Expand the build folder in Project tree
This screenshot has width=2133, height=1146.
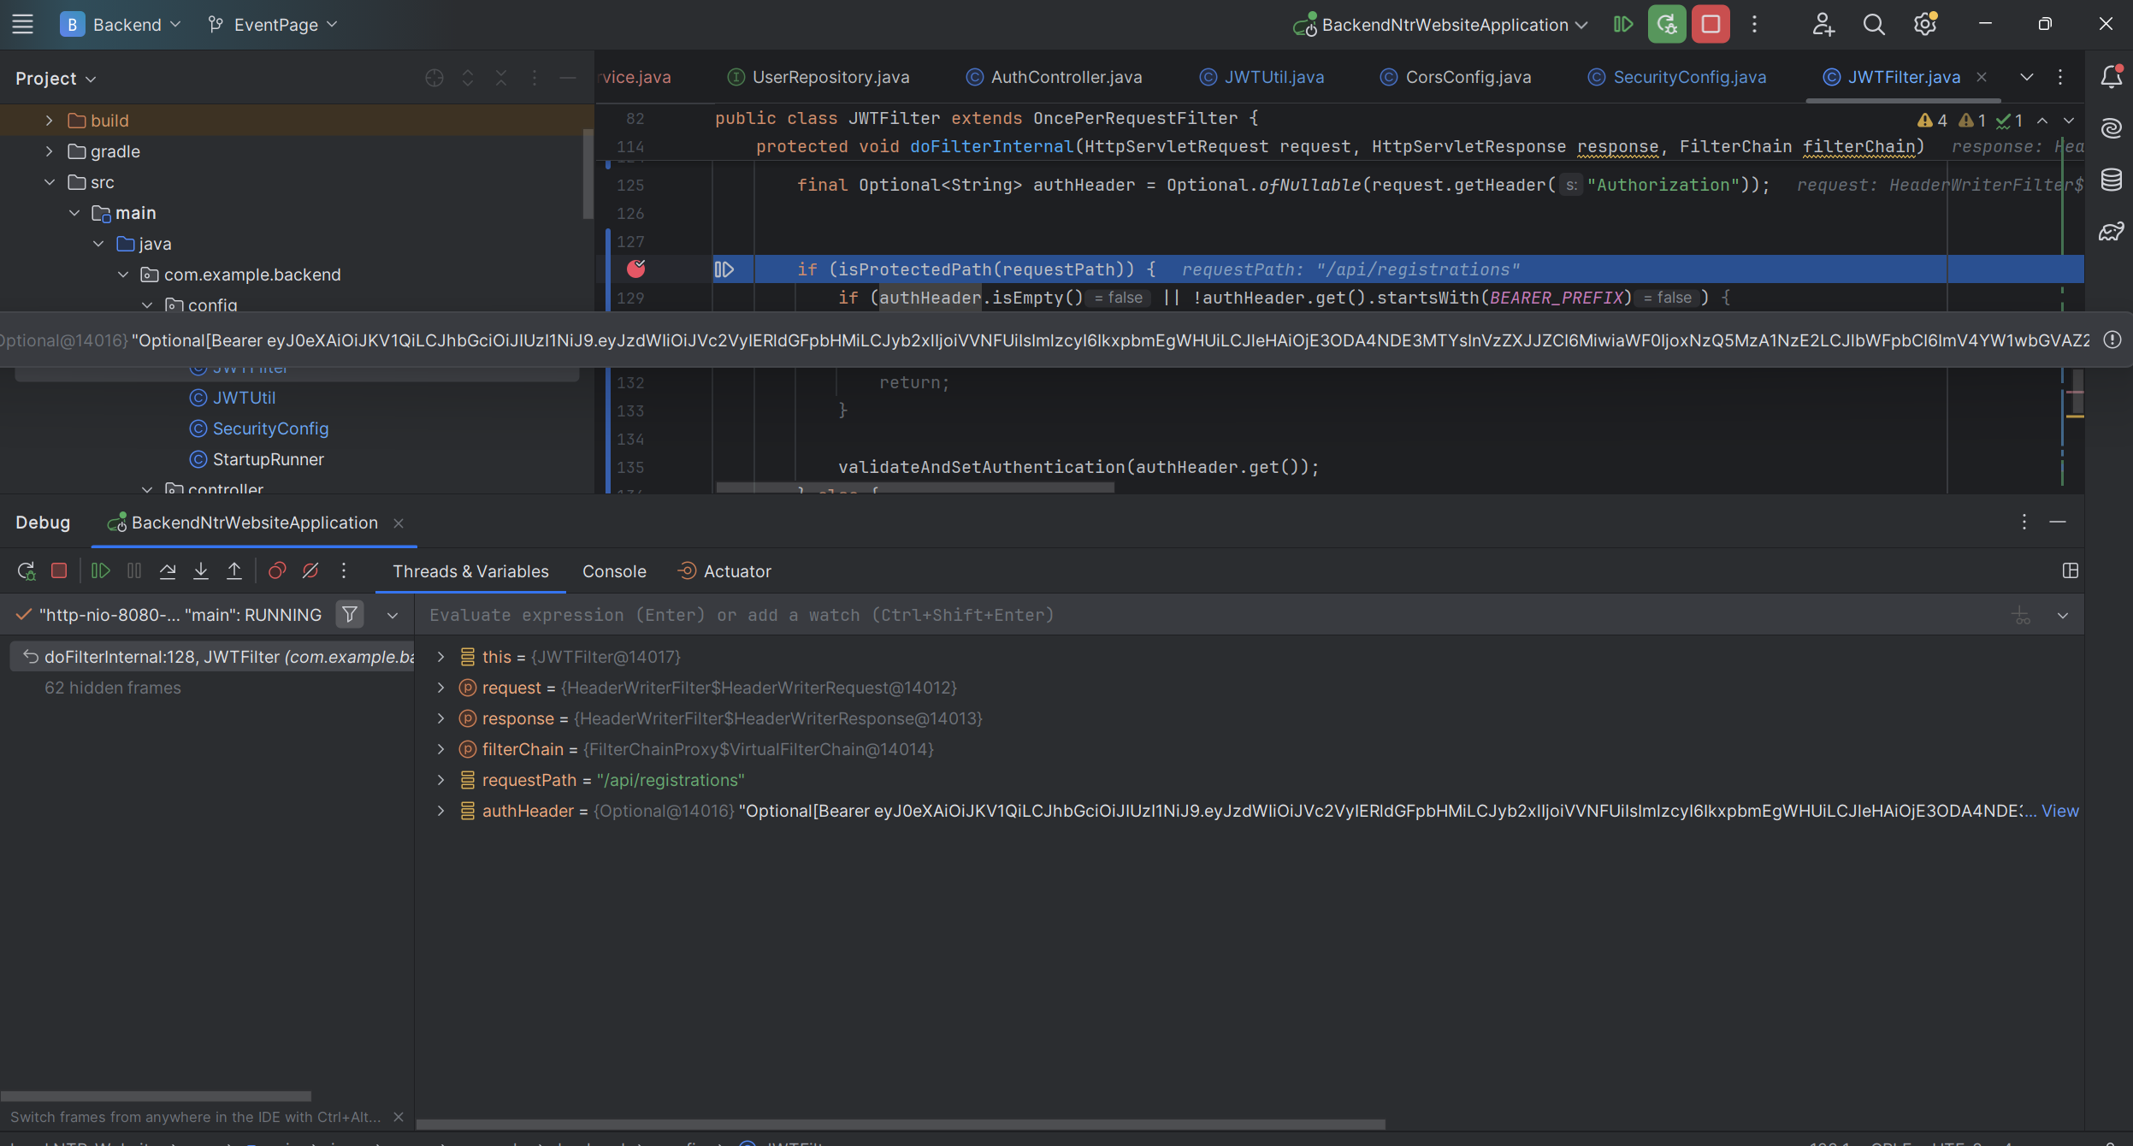coord(50,121)
